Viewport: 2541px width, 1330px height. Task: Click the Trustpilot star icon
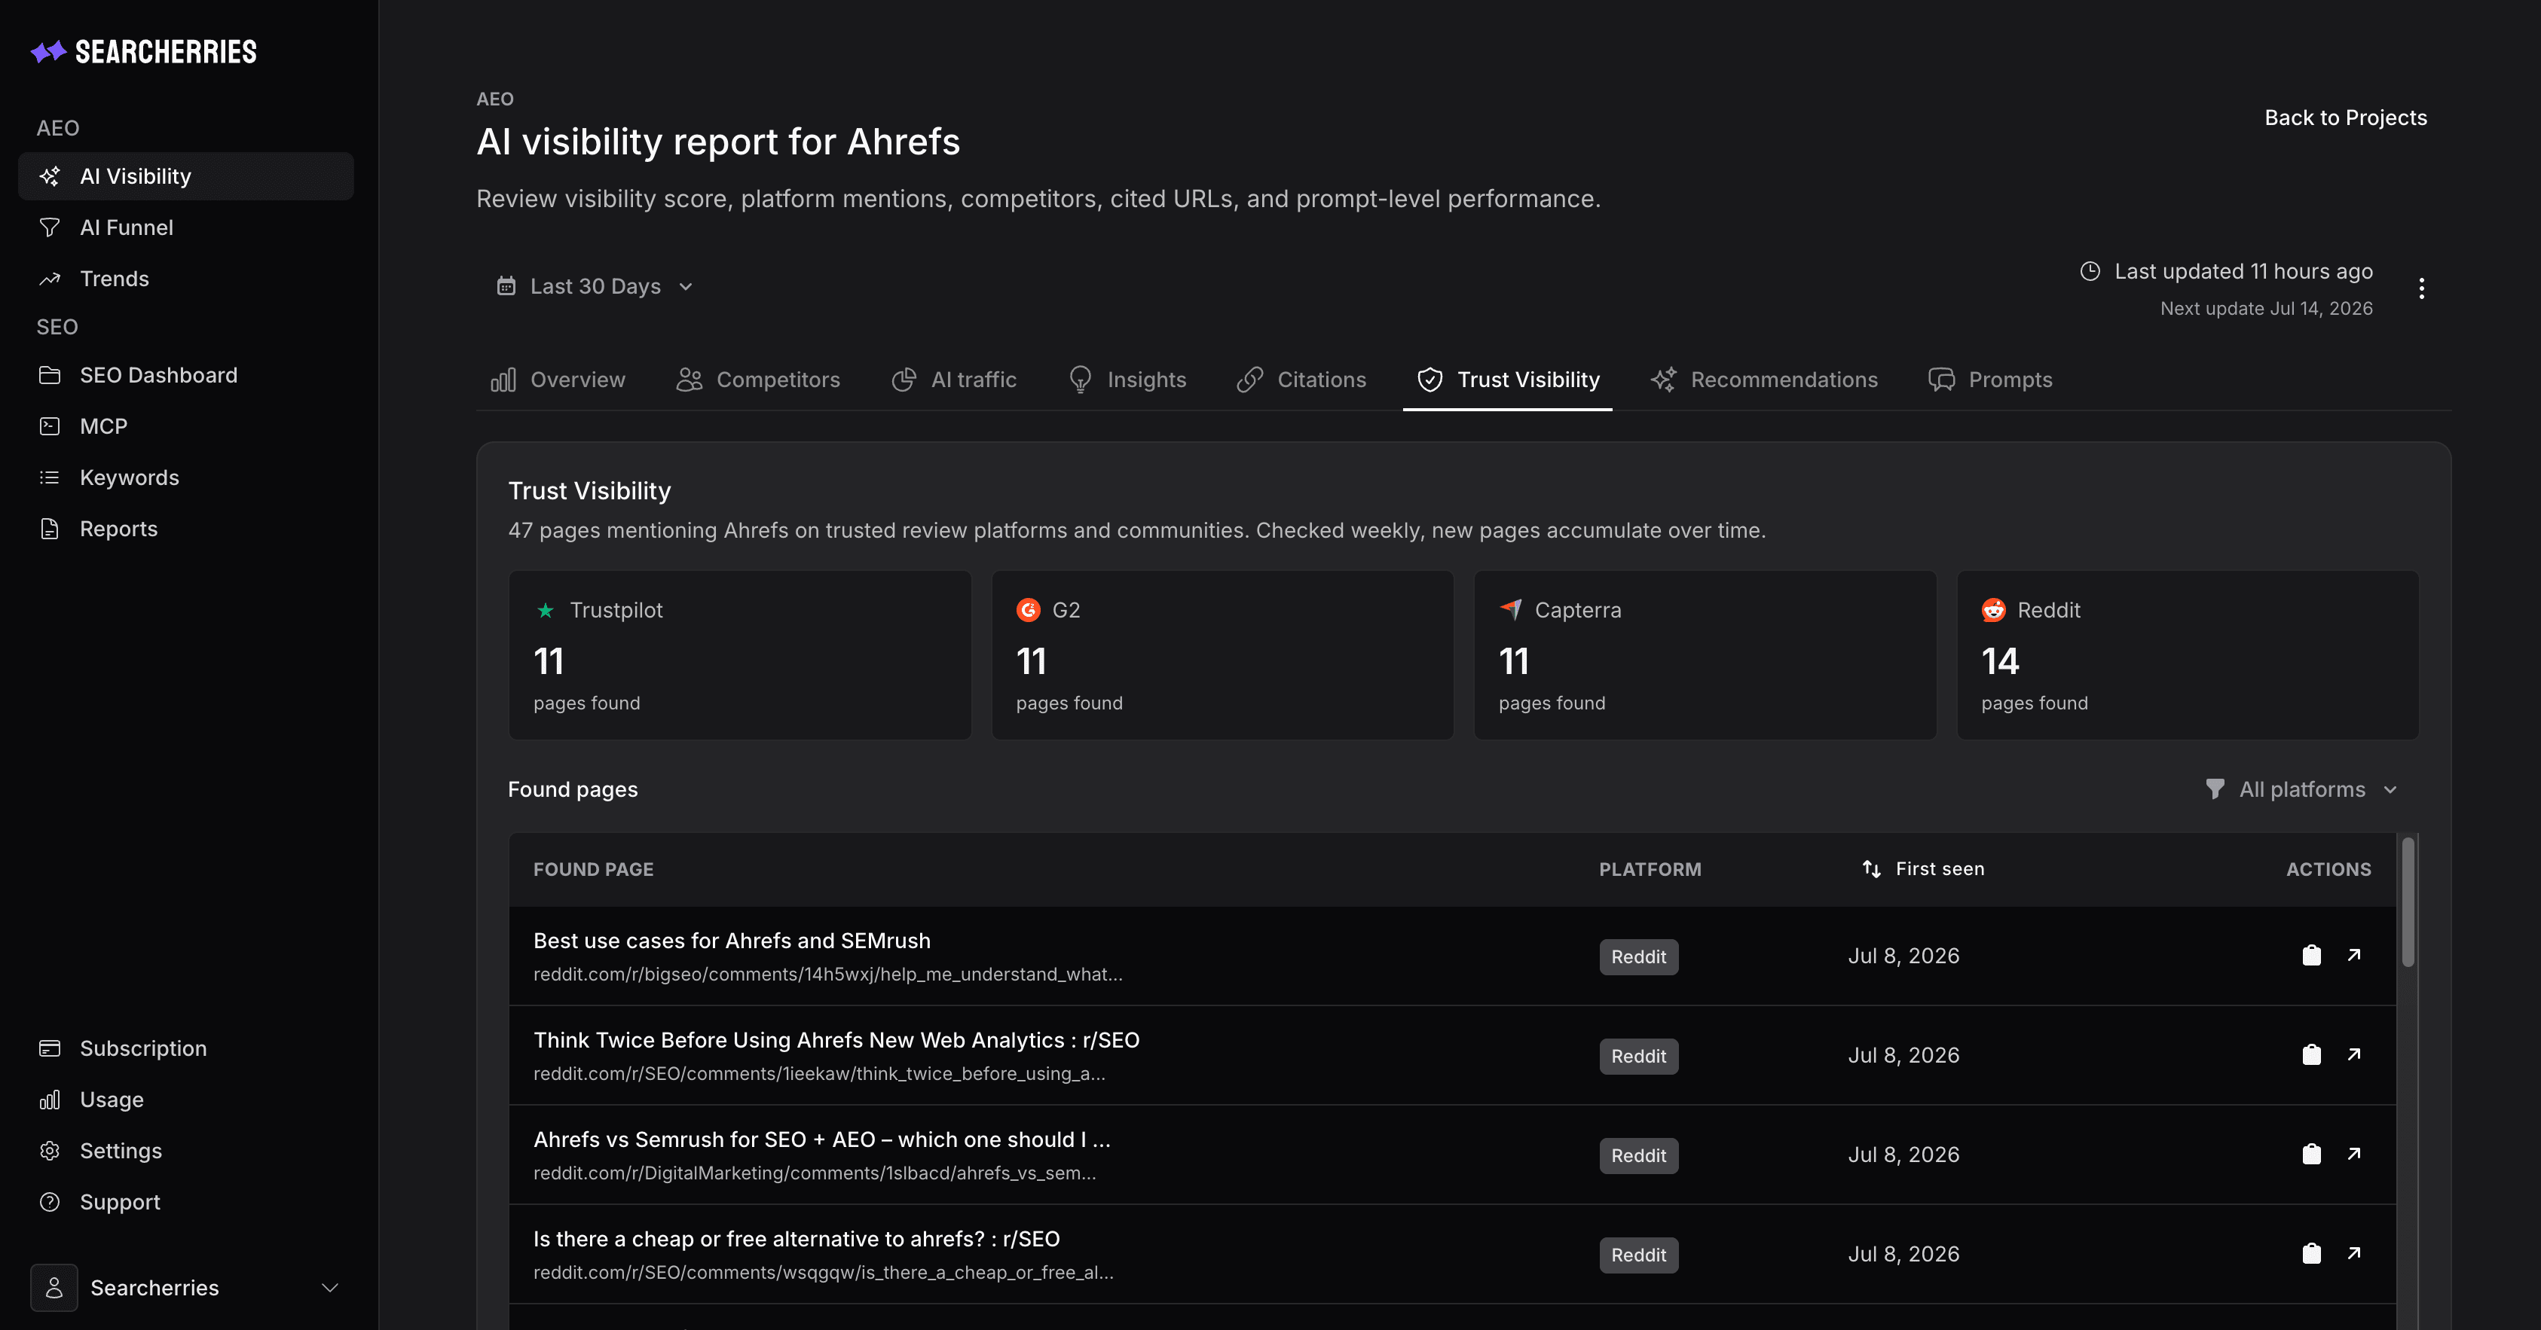tap(546, 610)
